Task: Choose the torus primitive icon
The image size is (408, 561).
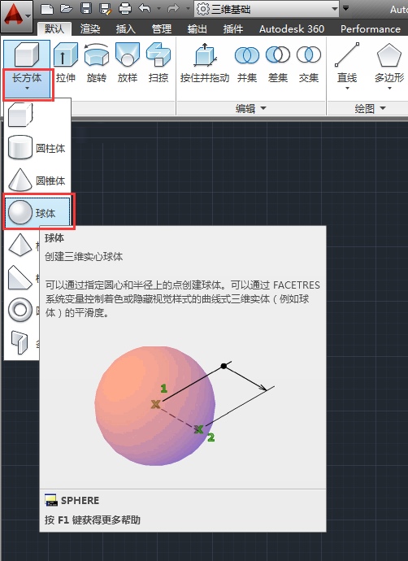Action: [x=20, y=310]
